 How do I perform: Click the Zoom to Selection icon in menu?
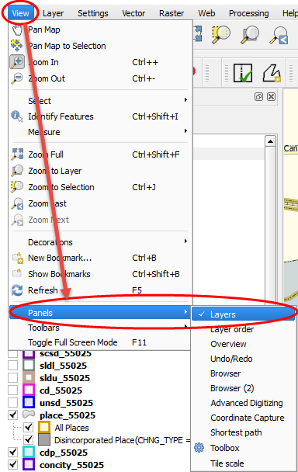click(17, 187)
